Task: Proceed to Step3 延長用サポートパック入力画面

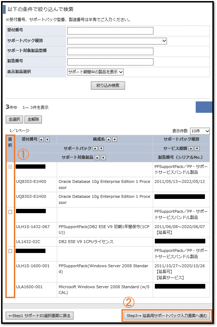Action: click(x=167, y=316)
